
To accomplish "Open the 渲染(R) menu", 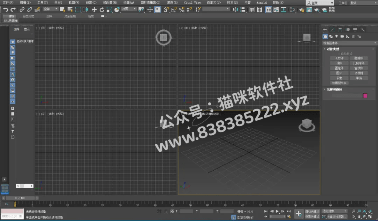I will pyautogui.click(x=172, y=3).
